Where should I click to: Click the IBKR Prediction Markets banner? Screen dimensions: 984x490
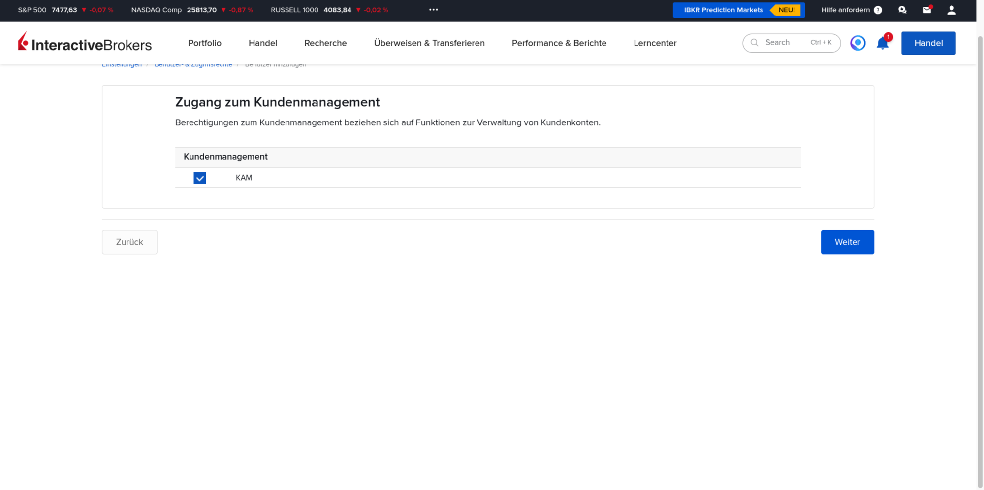pos(738,10)
